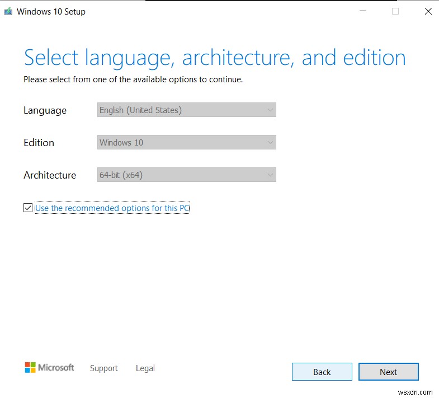Click the Back button
The width and height of the screenshot is (439, 398).
click(322, 372)
